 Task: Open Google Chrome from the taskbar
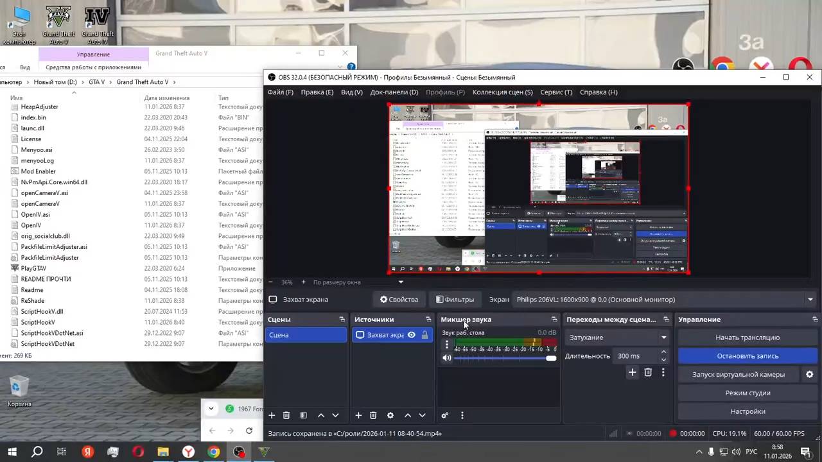pyautogui.click(x=213, y=452)
